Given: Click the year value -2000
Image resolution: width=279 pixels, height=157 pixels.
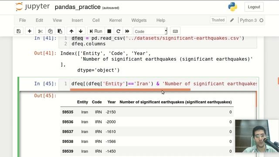Looking at the screenshot, I should click(x=111, y=122).
